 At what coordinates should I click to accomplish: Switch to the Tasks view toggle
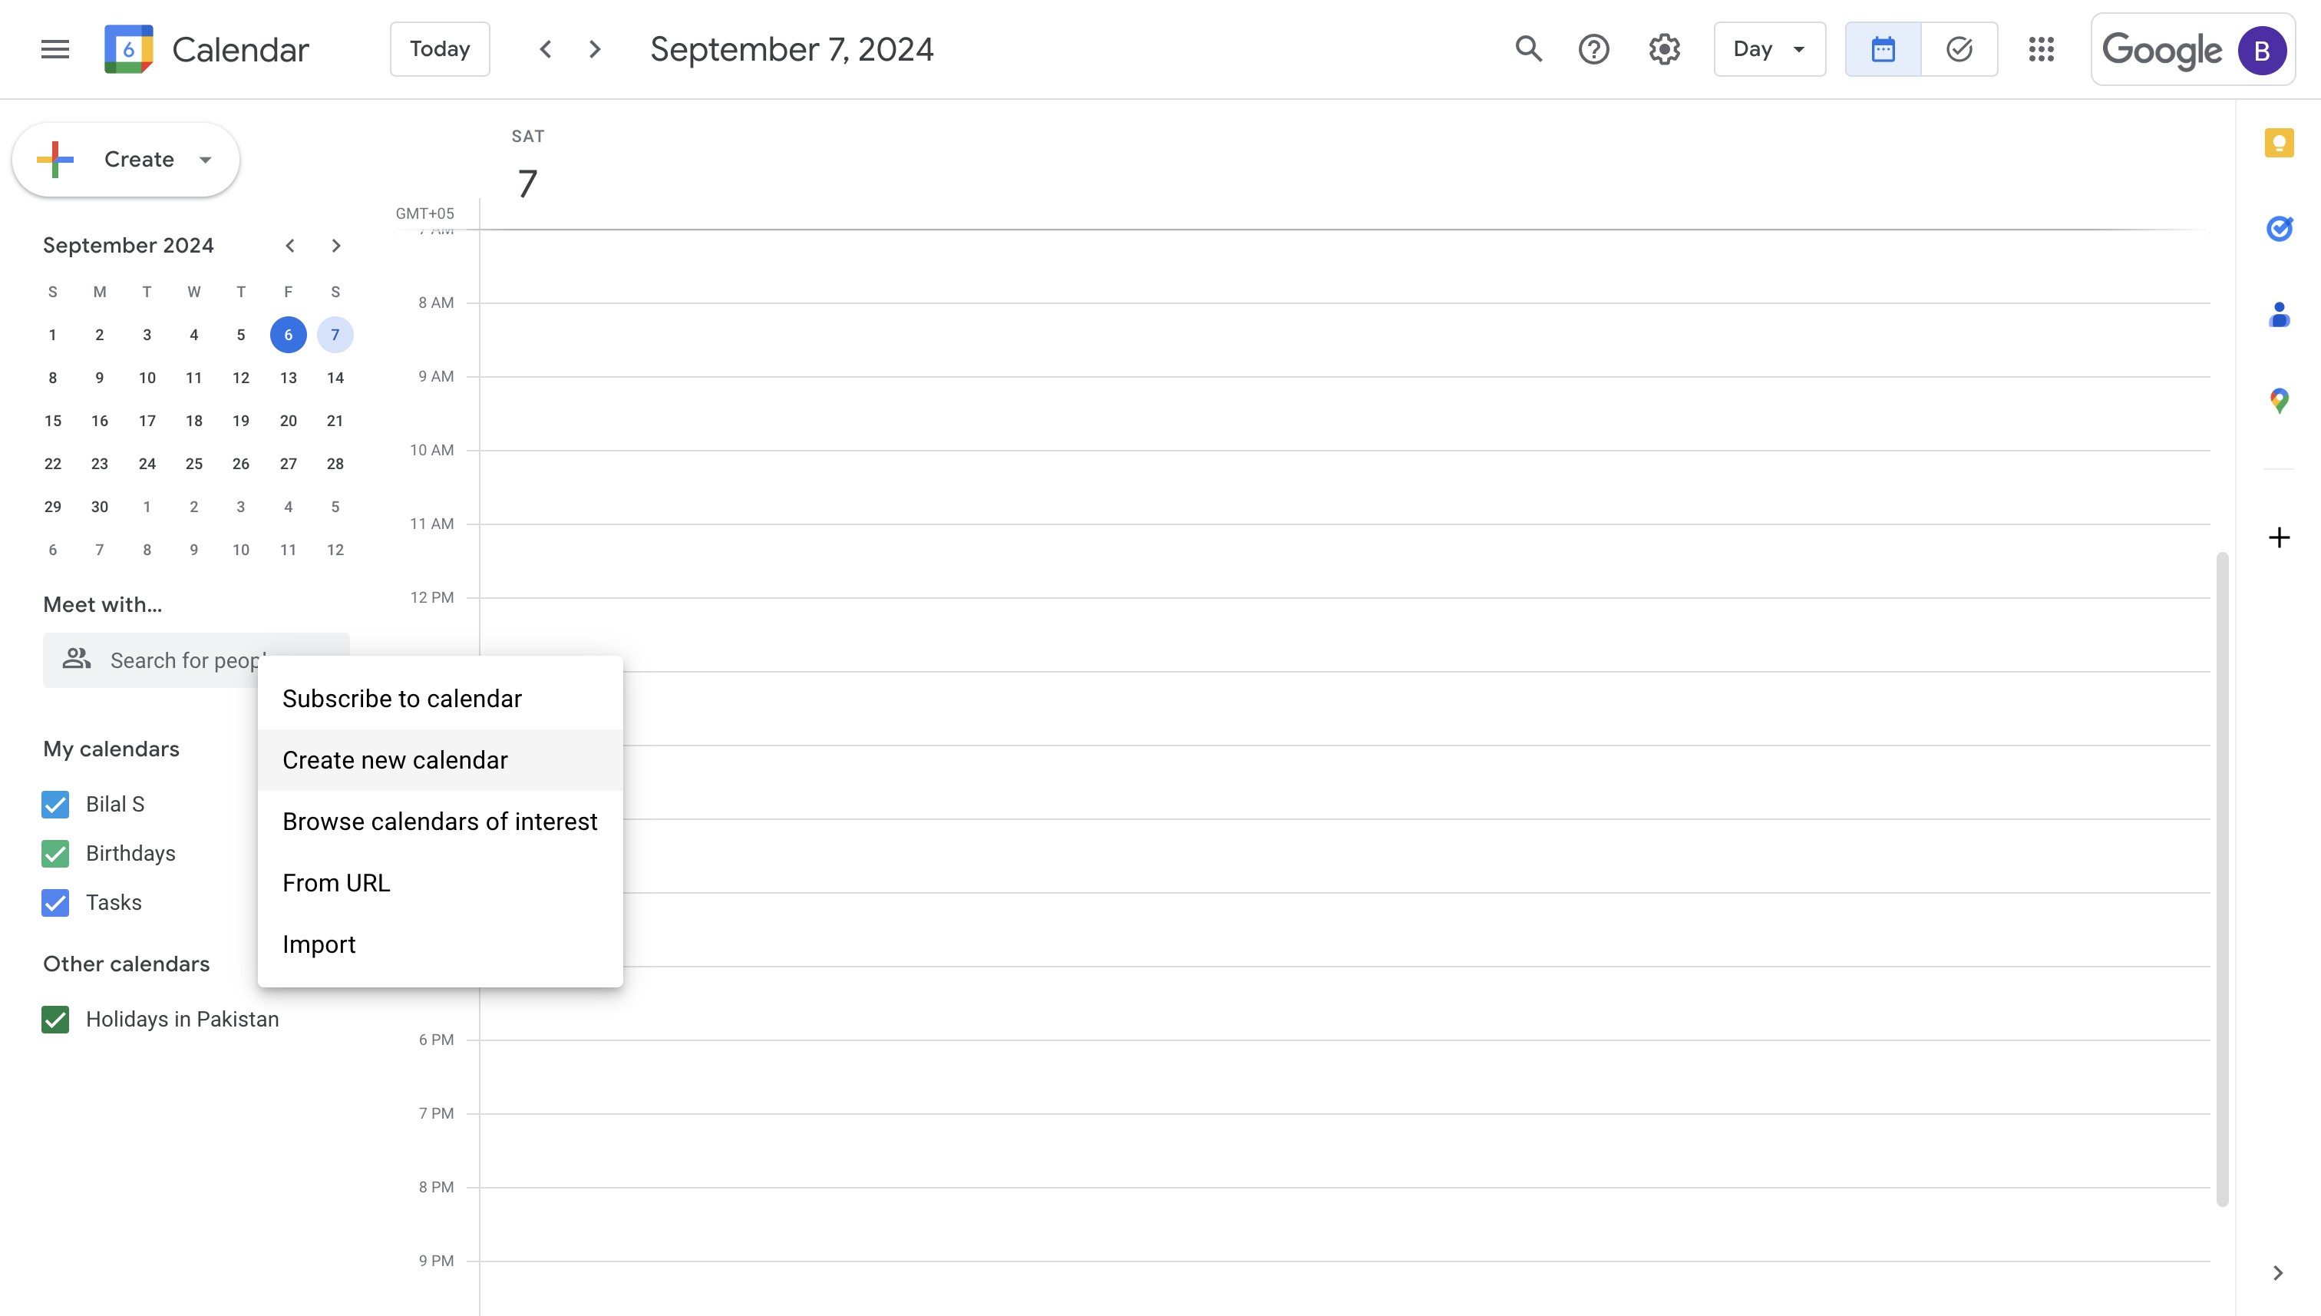[1959, 49]
